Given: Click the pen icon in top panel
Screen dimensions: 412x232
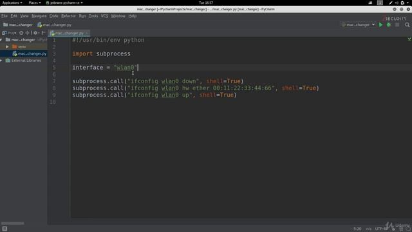Looking at the screenshot, I should (x=391, y=3).
